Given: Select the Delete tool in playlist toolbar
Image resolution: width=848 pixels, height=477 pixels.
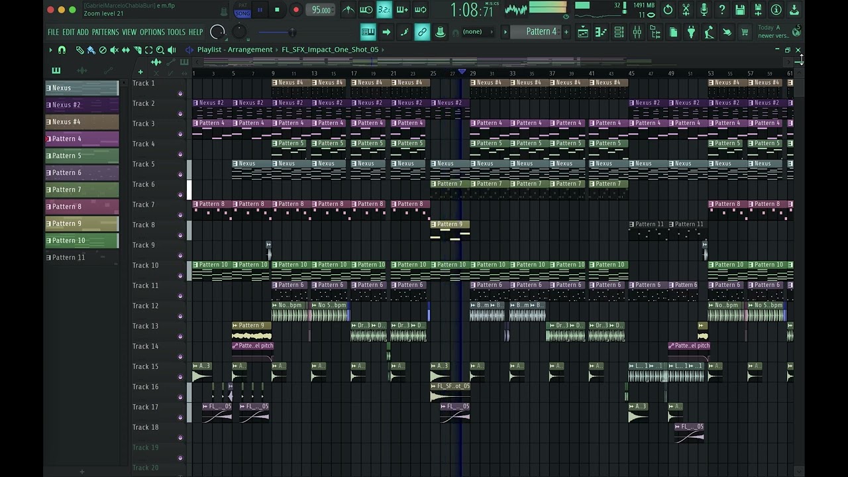Looking at the screenshot, I should tap(103, 50).
